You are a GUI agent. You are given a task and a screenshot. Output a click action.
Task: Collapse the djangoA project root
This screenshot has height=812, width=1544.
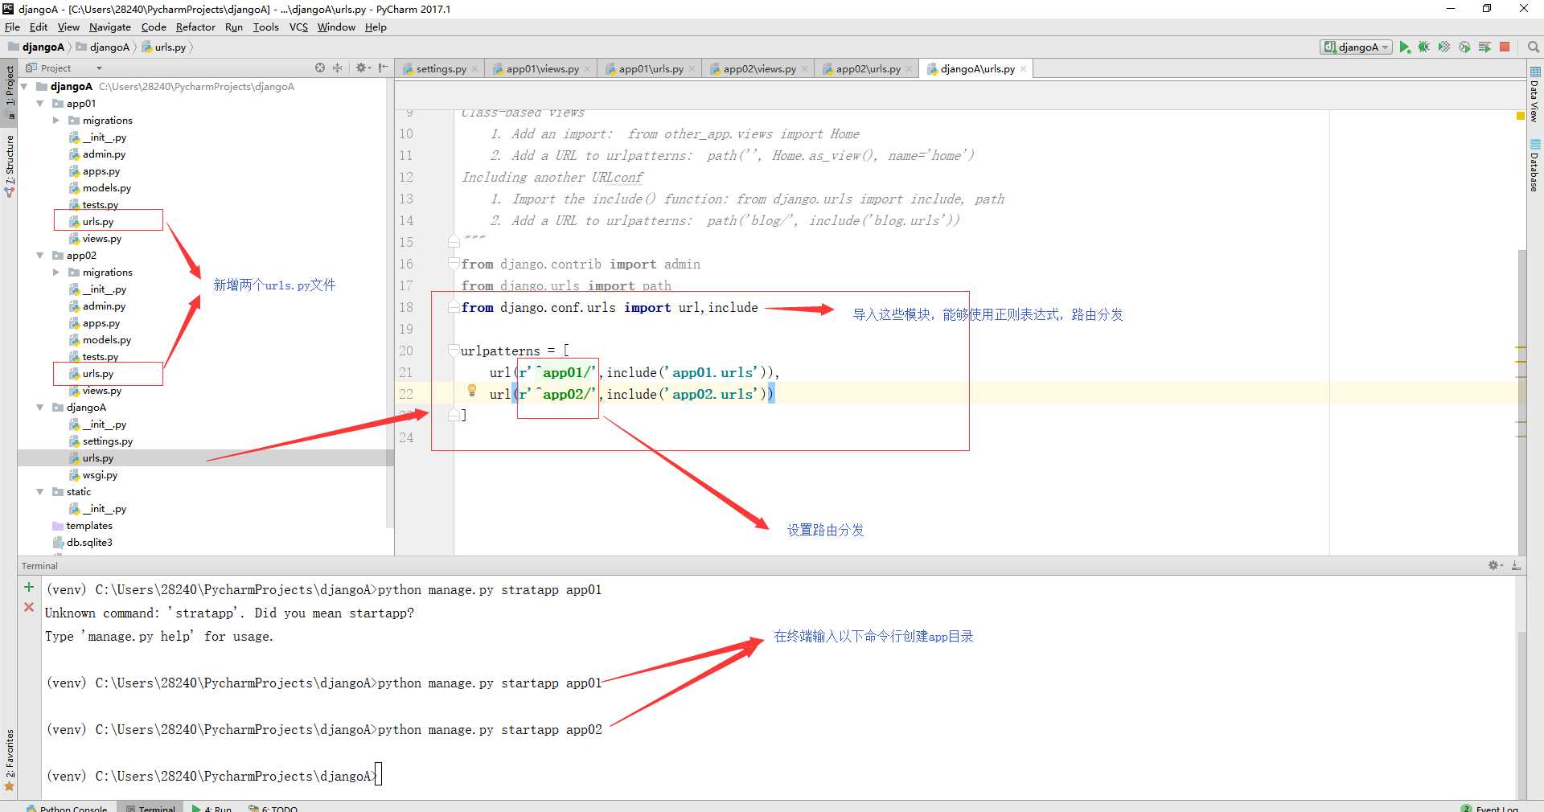24,87
